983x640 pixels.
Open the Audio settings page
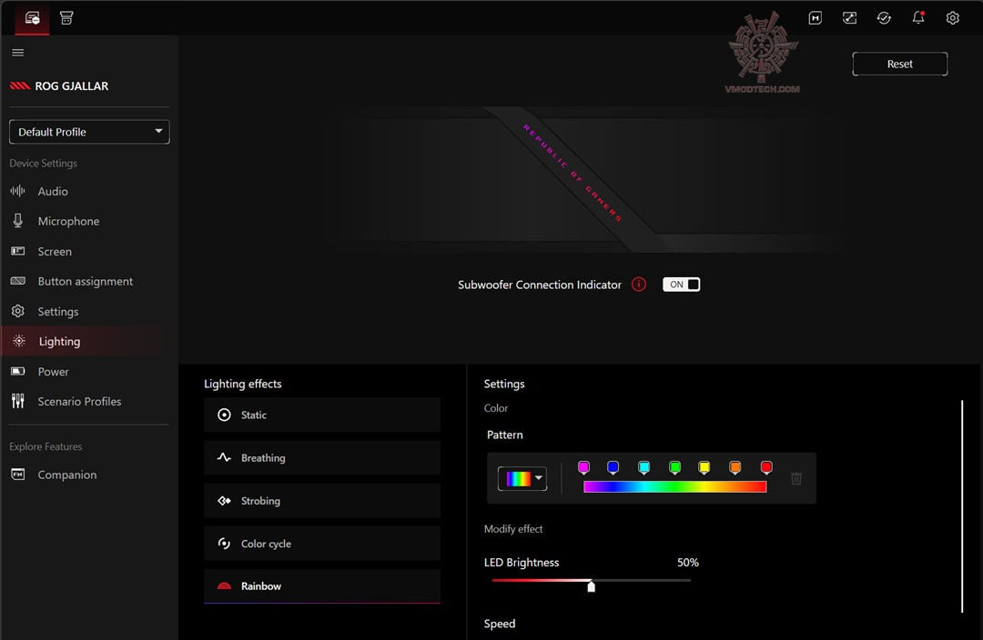[x=89, y=191]
